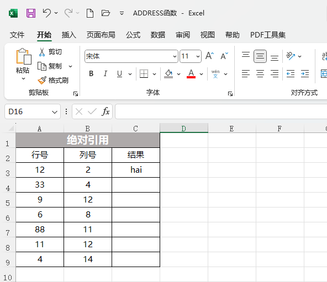Increase font size with larger A

pos(209,56)
